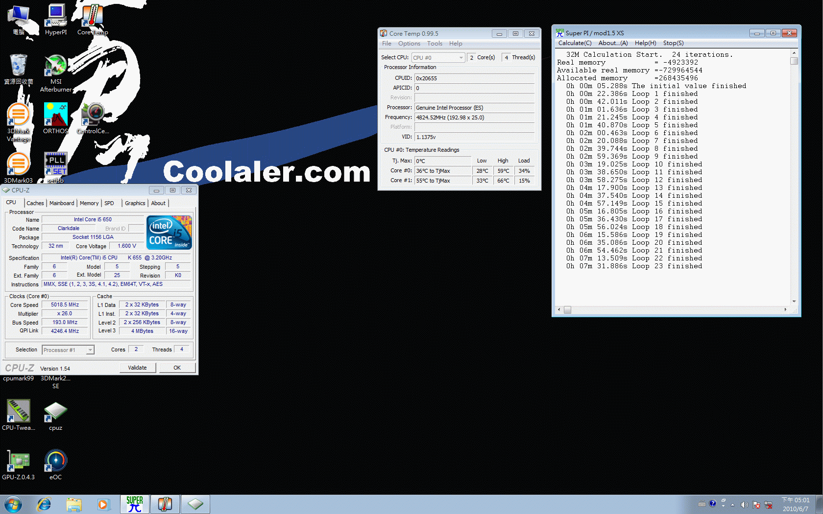
Task: Switch to Super PI taskbar button
Action: [135, 504]
